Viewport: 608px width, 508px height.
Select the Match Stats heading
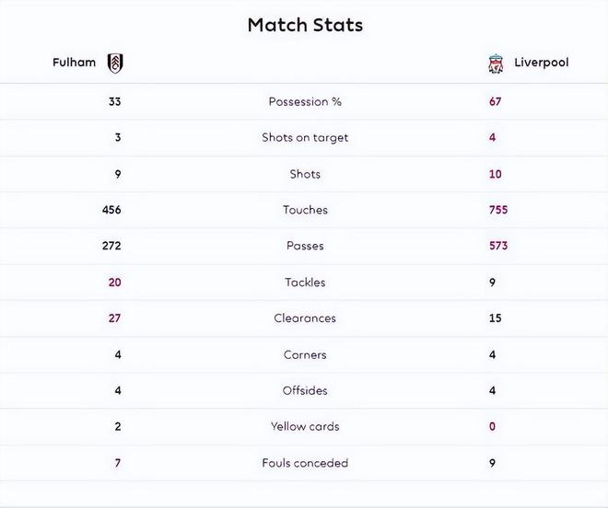pos(305,25)
